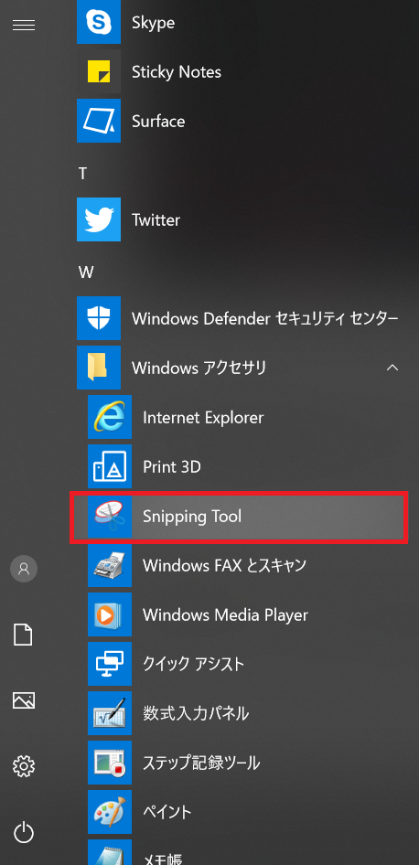Click the Windows FAX とスキャン icon
Screen dimensions: 419x865
(x=110, y=565)
